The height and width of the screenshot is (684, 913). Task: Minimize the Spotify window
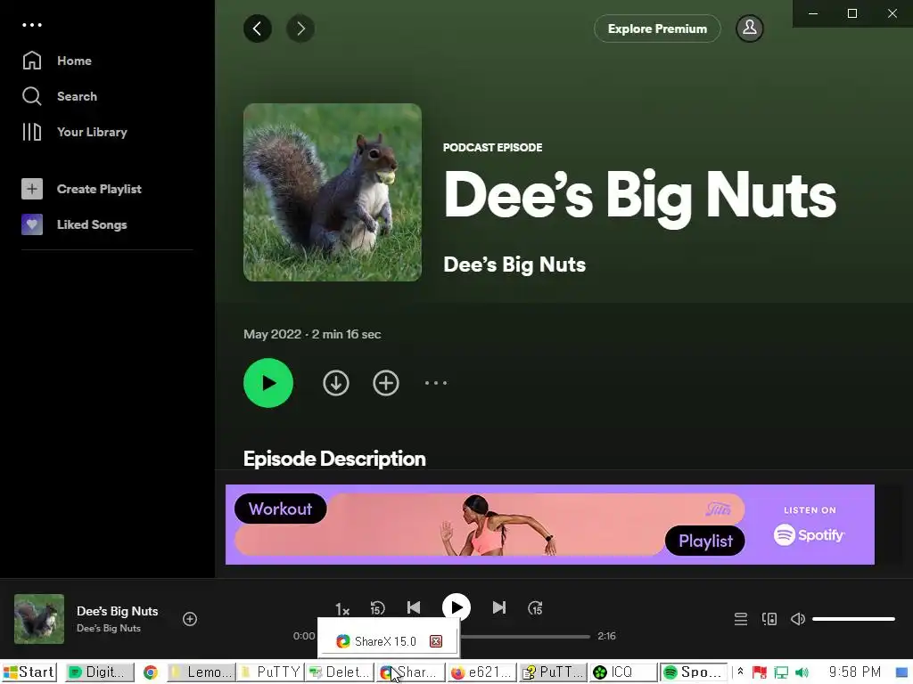point(813,13)
